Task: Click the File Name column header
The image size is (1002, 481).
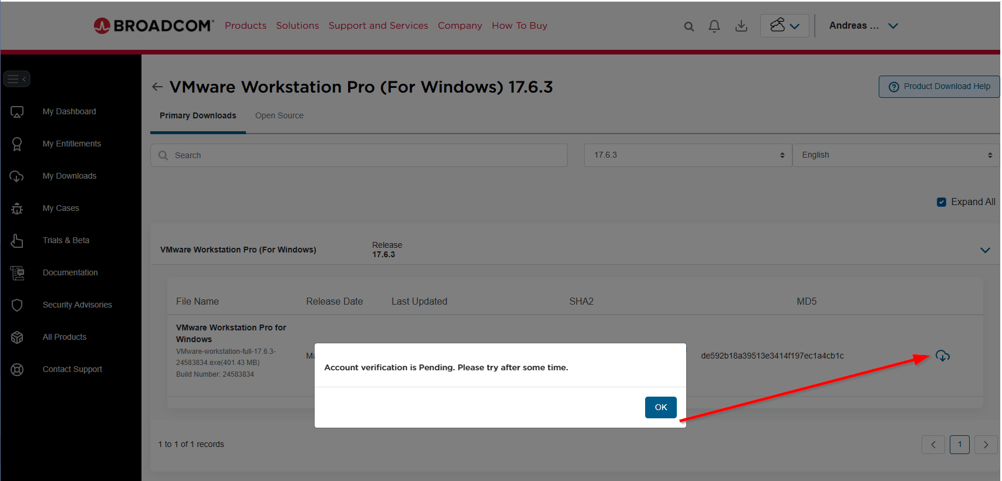Action: coord(197,302)
